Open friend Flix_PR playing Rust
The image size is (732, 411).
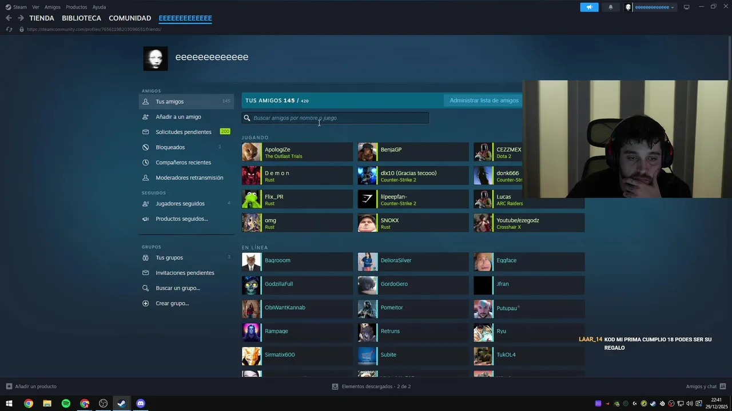tap(297, 199)
